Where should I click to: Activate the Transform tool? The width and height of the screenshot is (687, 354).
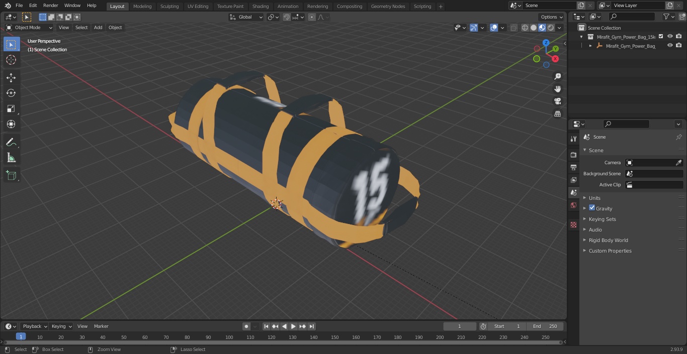(x=11, y=124)
